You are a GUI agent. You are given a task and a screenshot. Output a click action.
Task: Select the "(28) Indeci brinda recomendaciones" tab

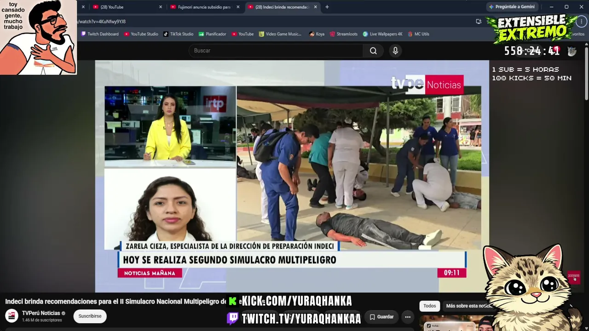282,7
